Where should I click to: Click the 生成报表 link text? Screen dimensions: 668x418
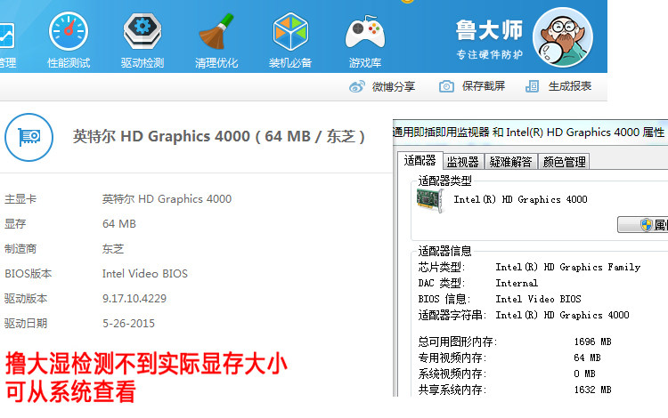[570, 86]
